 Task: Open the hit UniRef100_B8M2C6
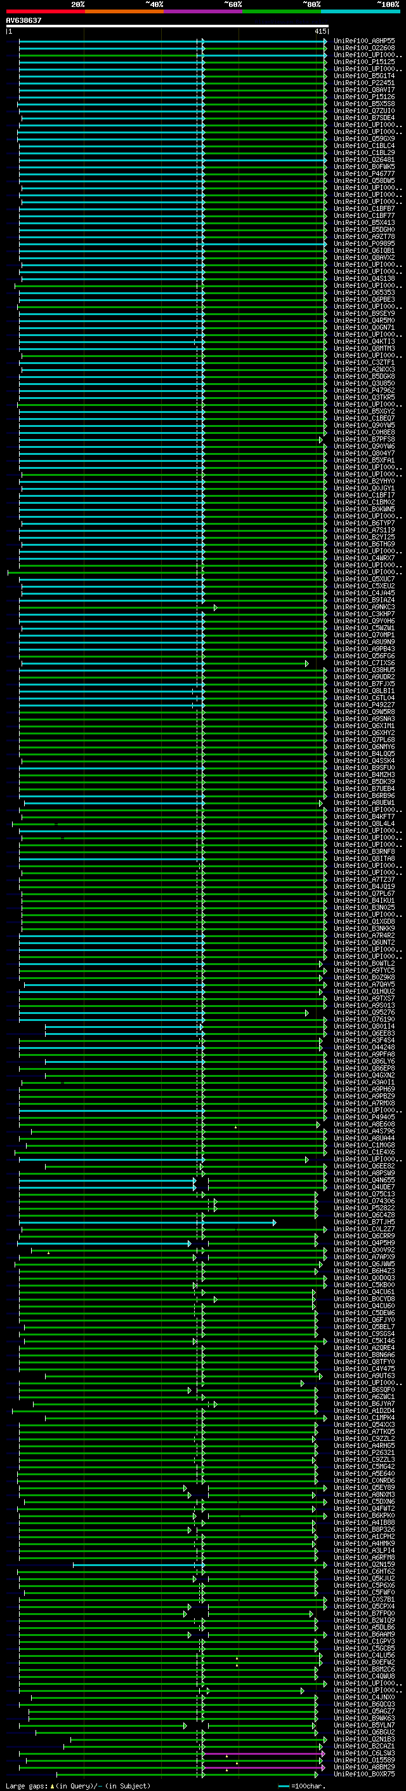(x=364, y=1669)
